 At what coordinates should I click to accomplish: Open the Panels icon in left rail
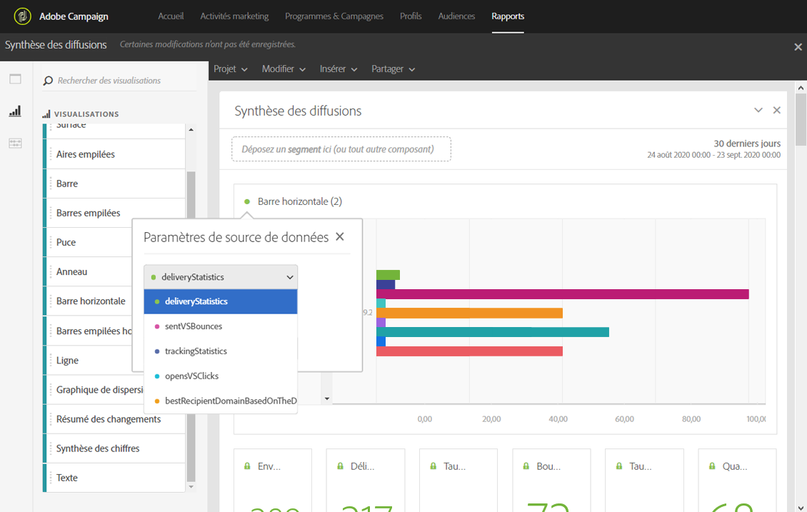tap(15, 79)
